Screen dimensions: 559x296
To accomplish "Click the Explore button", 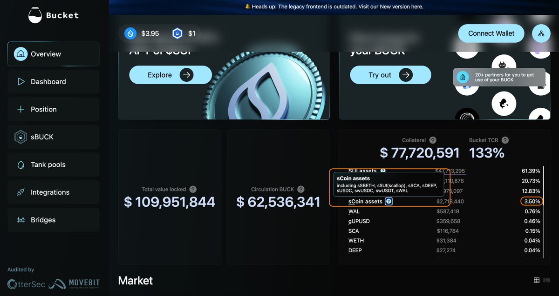I will [x=170, y=75].
